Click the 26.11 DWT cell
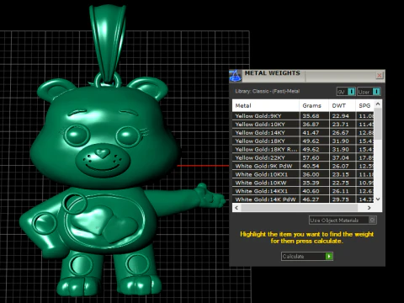Viewport: 404px width, 303px height. tap(343, 191)
